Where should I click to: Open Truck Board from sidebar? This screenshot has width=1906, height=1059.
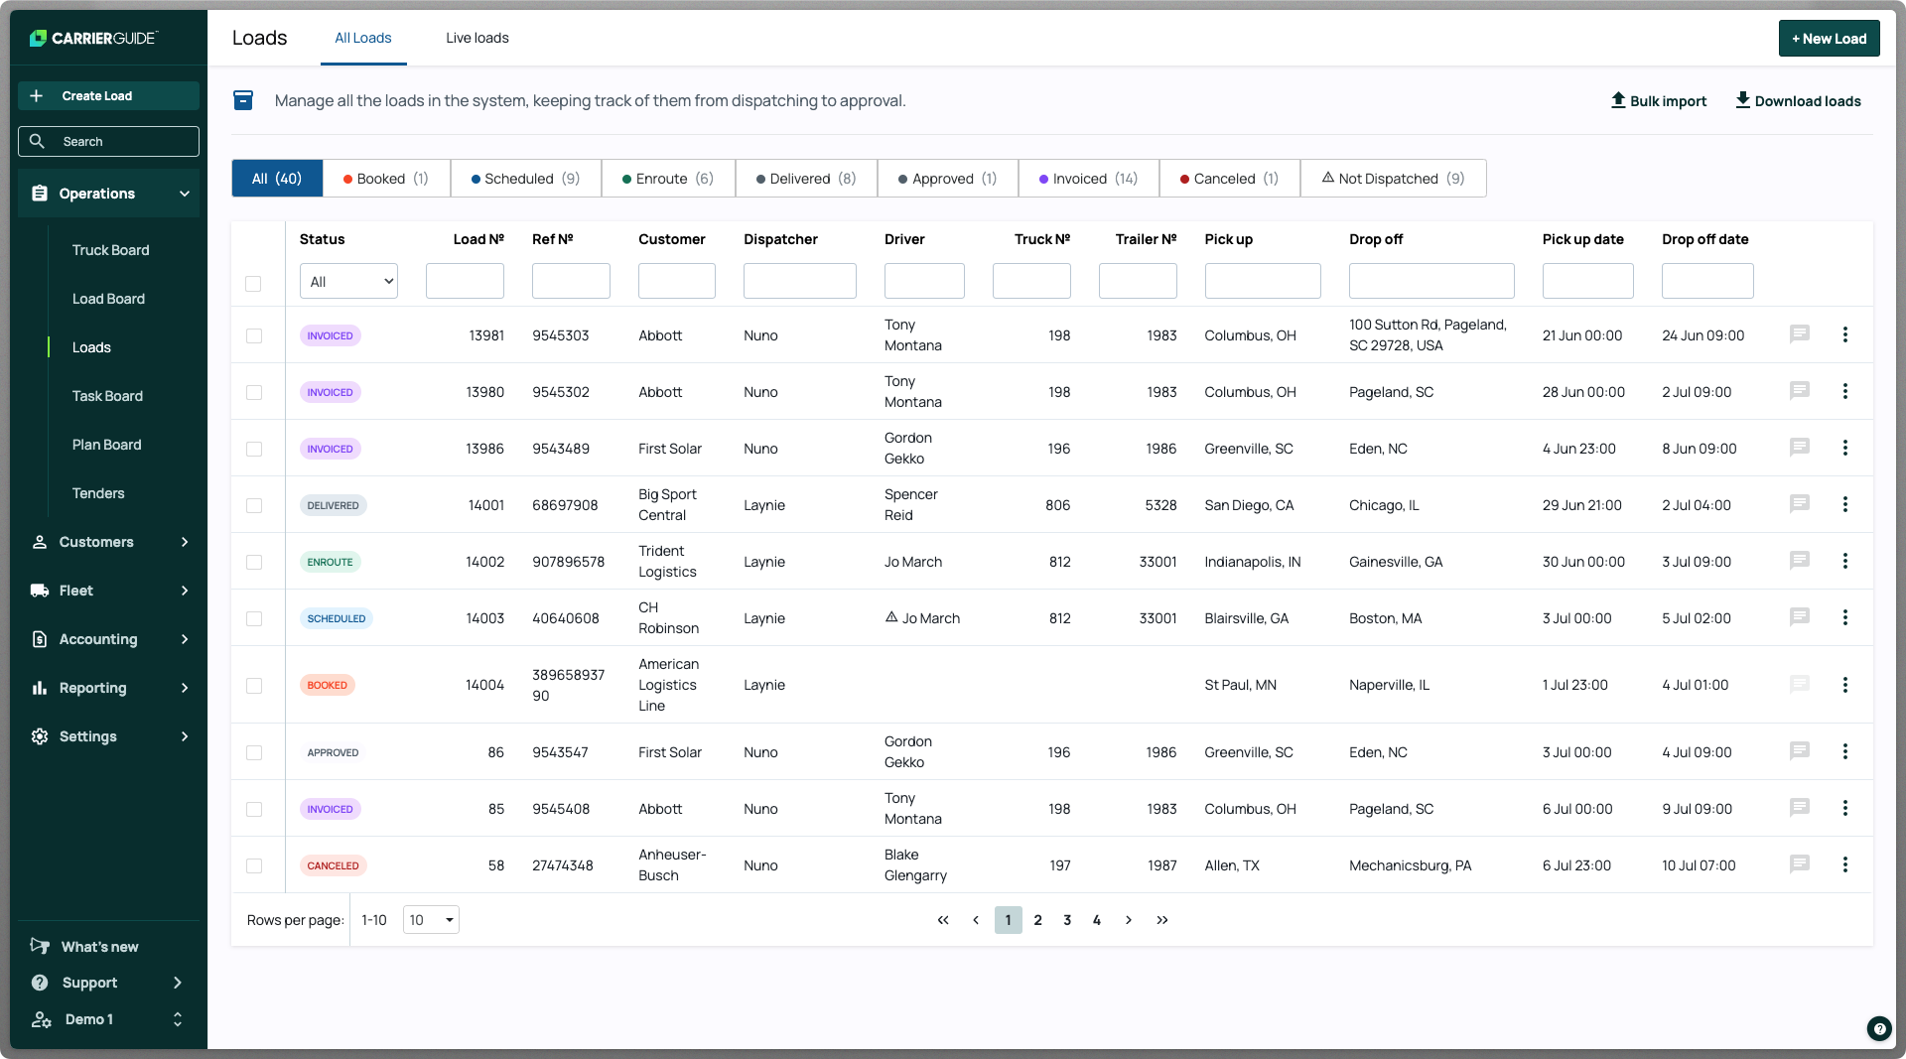click(110, 250)
